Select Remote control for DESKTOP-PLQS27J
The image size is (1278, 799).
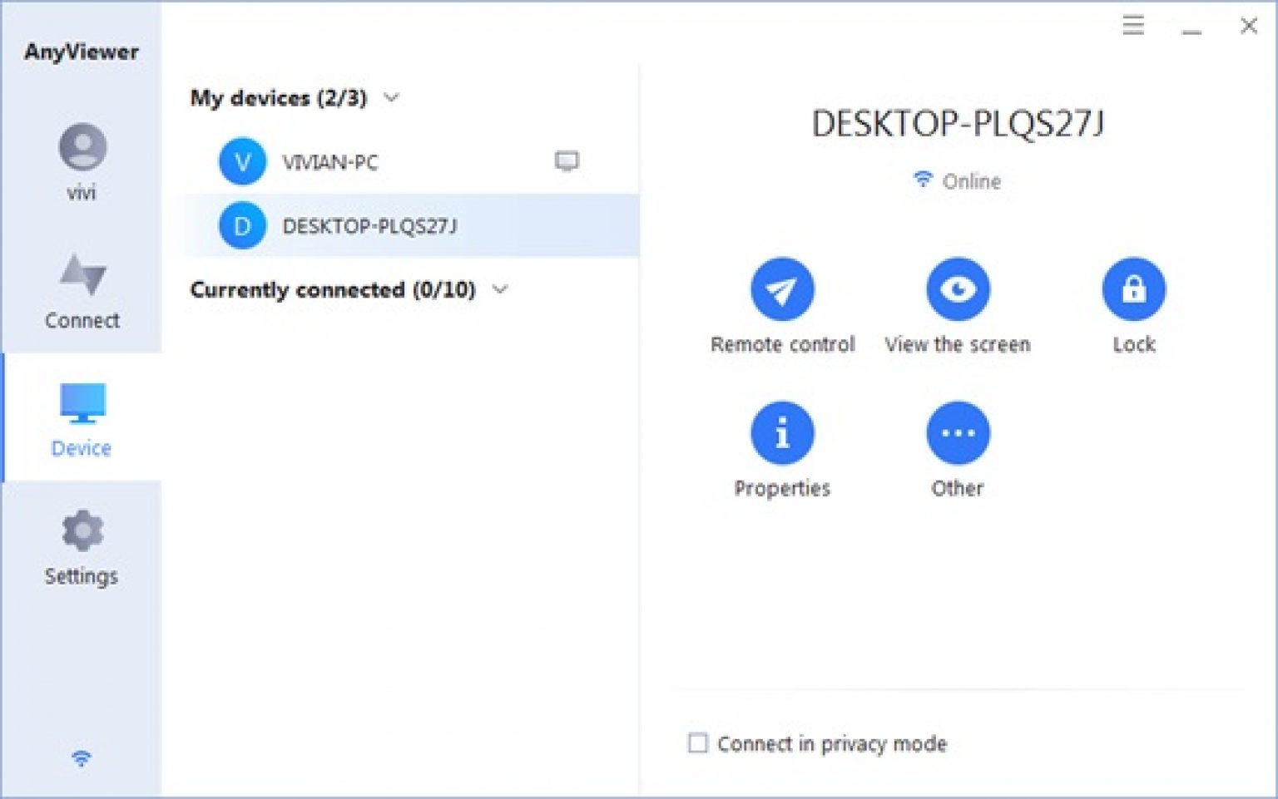[x=780, y=289]
